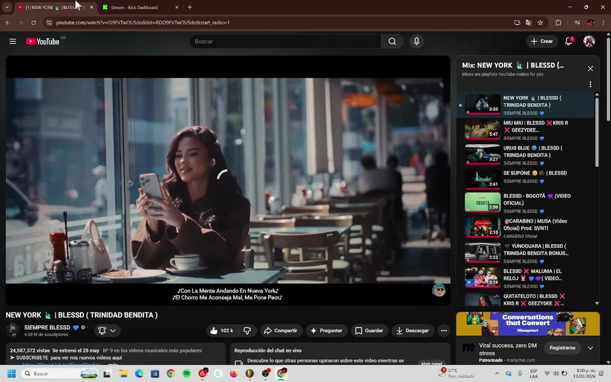Click the search magnifier button
Image resolution: width=611 pixels, height=382 pixels.
click(392, 41)
